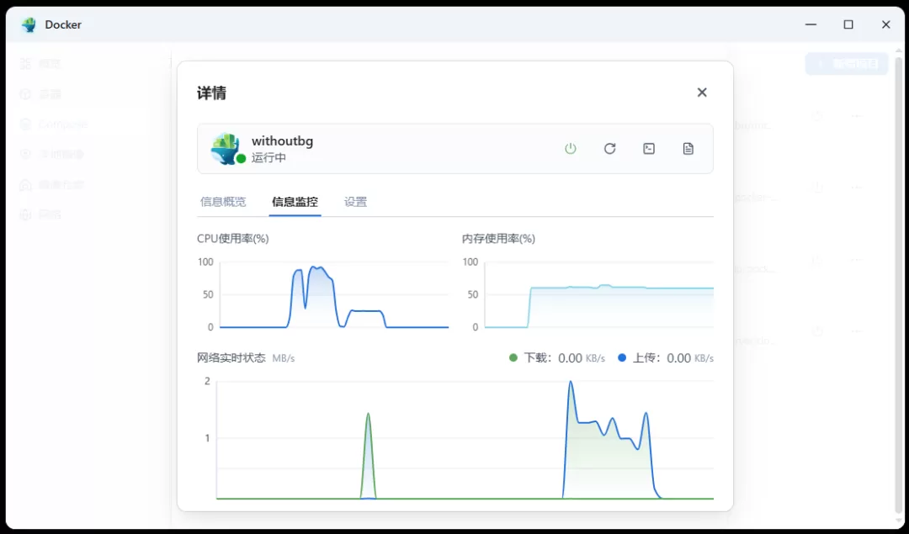
Task: Open the terminal console for withoutbg
Action: tap(649, 149)
